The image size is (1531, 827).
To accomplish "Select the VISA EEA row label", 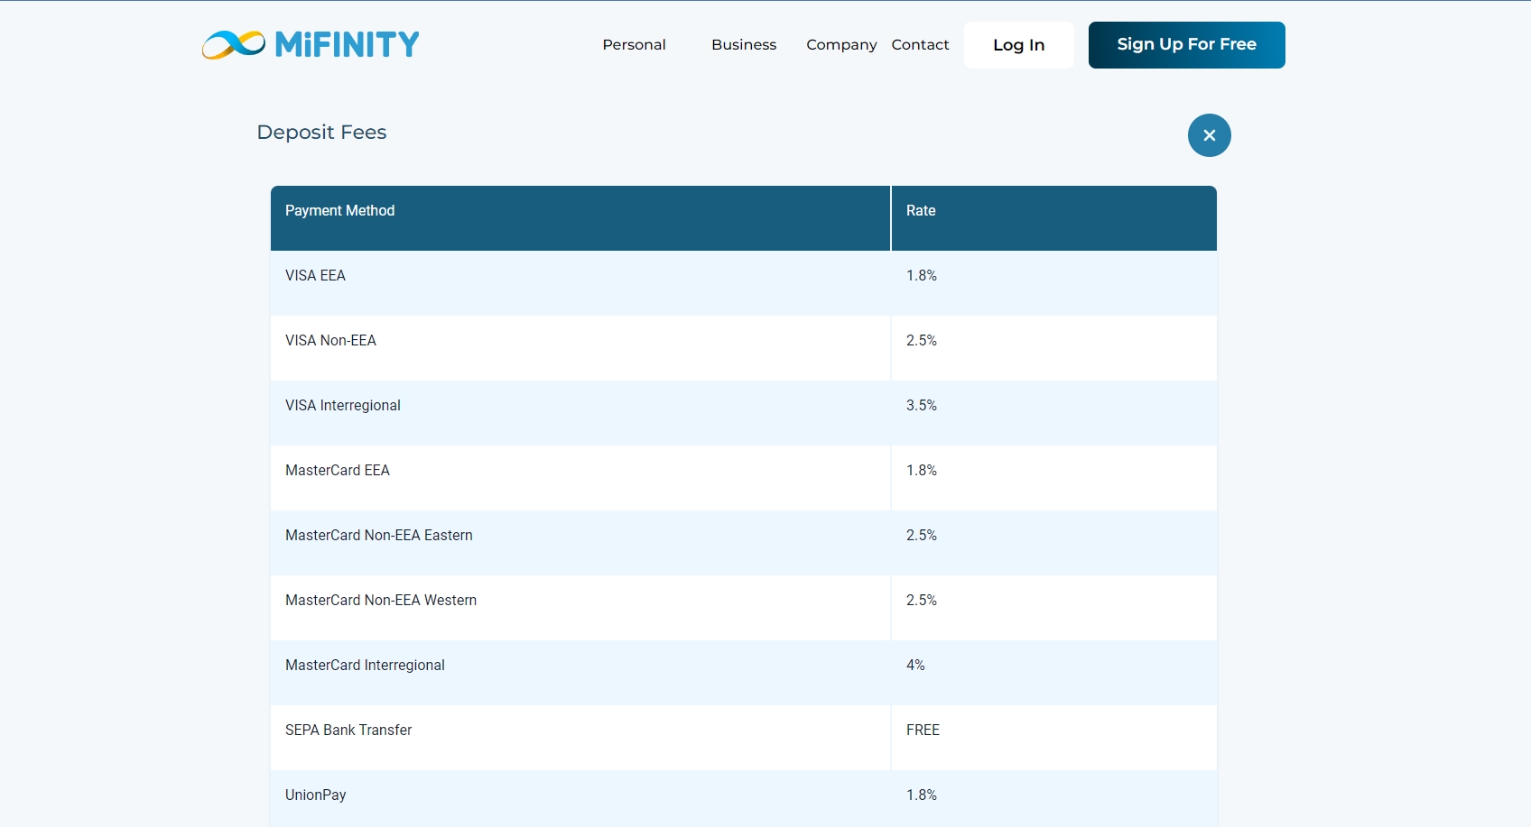I will coord(315,276).
